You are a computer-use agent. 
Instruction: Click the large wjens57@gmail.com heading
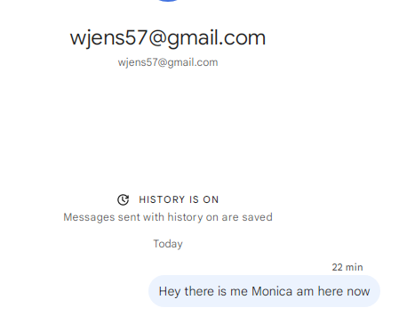[168, 38]
